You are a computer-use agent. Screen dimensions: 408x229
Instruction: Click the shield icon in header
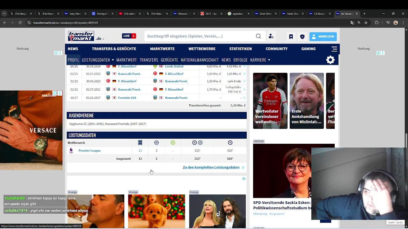coord(302,37)
